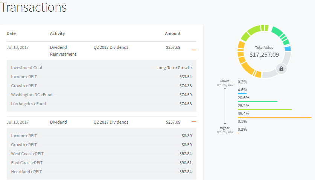The height and width of the screenshot is (180, 315).
Task: Click the Total Value amount $17,257.09
Action: click(264, 54)
